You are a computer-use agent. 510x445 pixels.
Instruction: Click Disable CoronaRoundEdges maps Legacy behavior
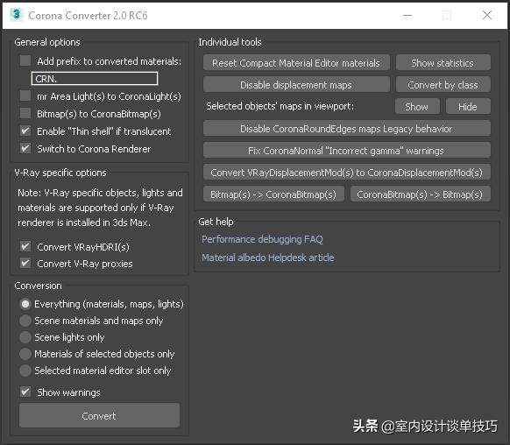347,129
